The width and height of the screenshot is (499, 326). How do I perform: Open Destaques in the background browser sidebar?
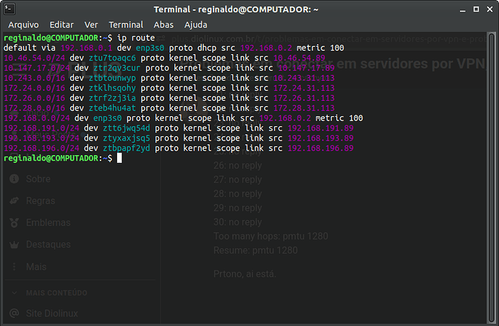click(48, 244)
